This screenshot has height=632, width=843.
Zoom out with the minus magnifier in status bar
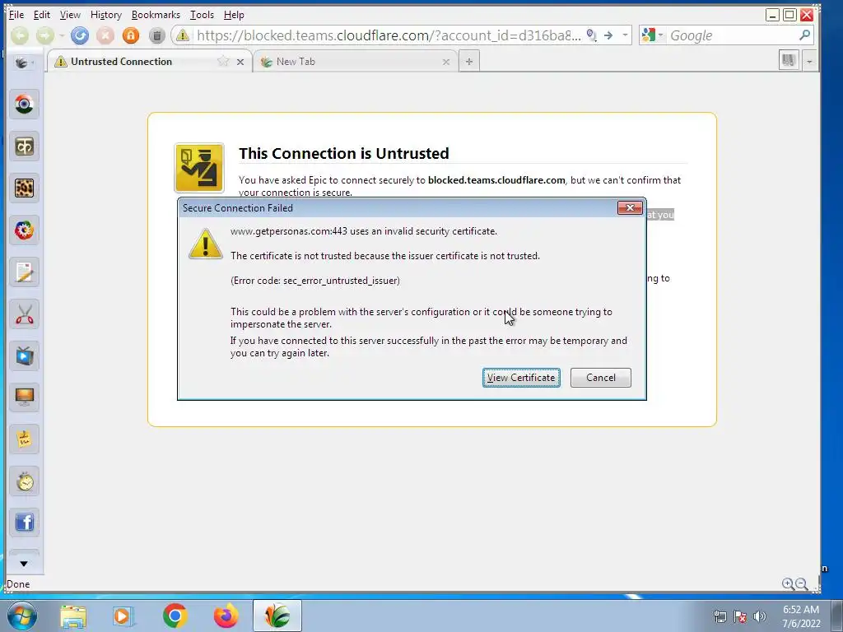[x=801, y=584]
